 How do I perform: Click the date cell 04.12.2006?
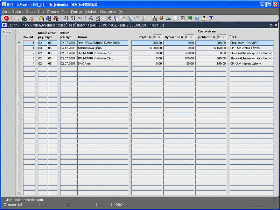[x=68, y=48]
